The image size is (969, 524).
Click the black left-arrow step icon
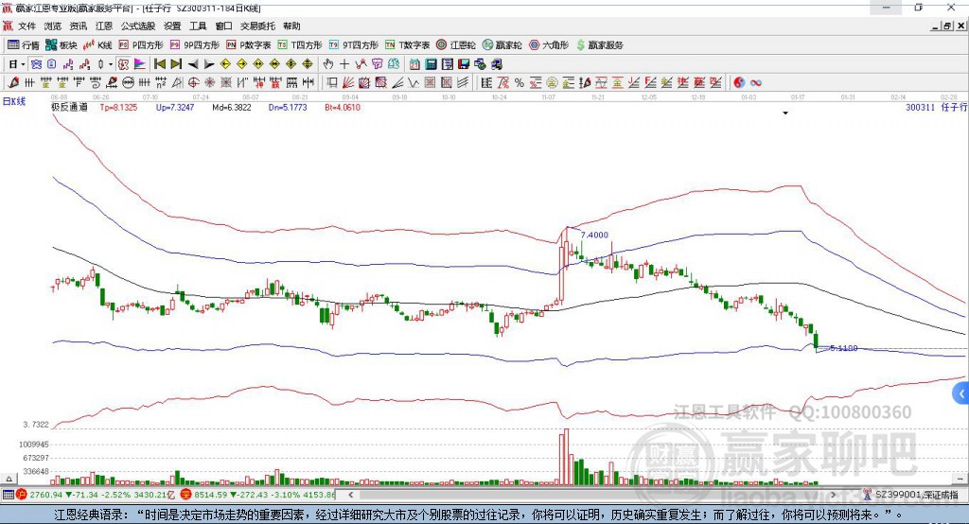pos(193,64)
